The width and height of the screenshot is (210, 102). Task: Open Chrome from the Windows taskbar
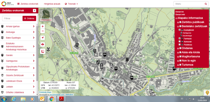click(x=52, y=99)
